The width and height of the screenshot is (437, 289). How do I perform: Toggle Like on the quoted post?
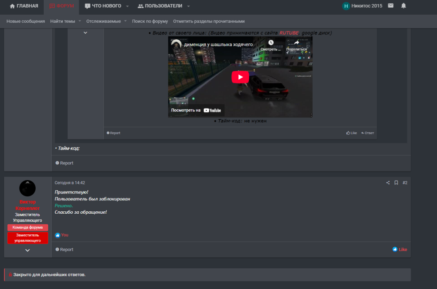351,133
